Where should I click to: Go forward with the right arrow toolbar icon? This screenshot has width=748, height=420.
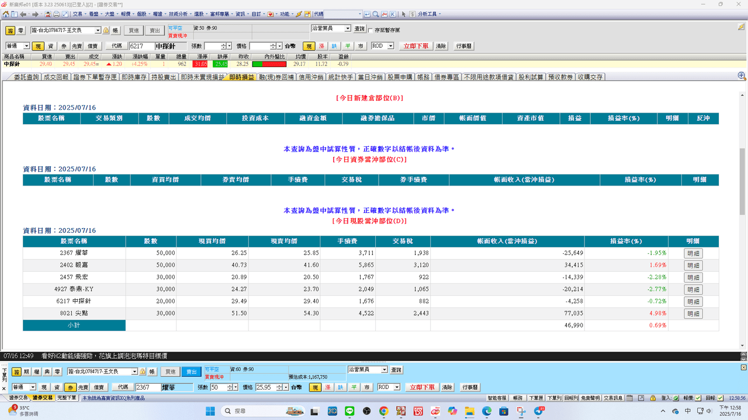point(35,14)
